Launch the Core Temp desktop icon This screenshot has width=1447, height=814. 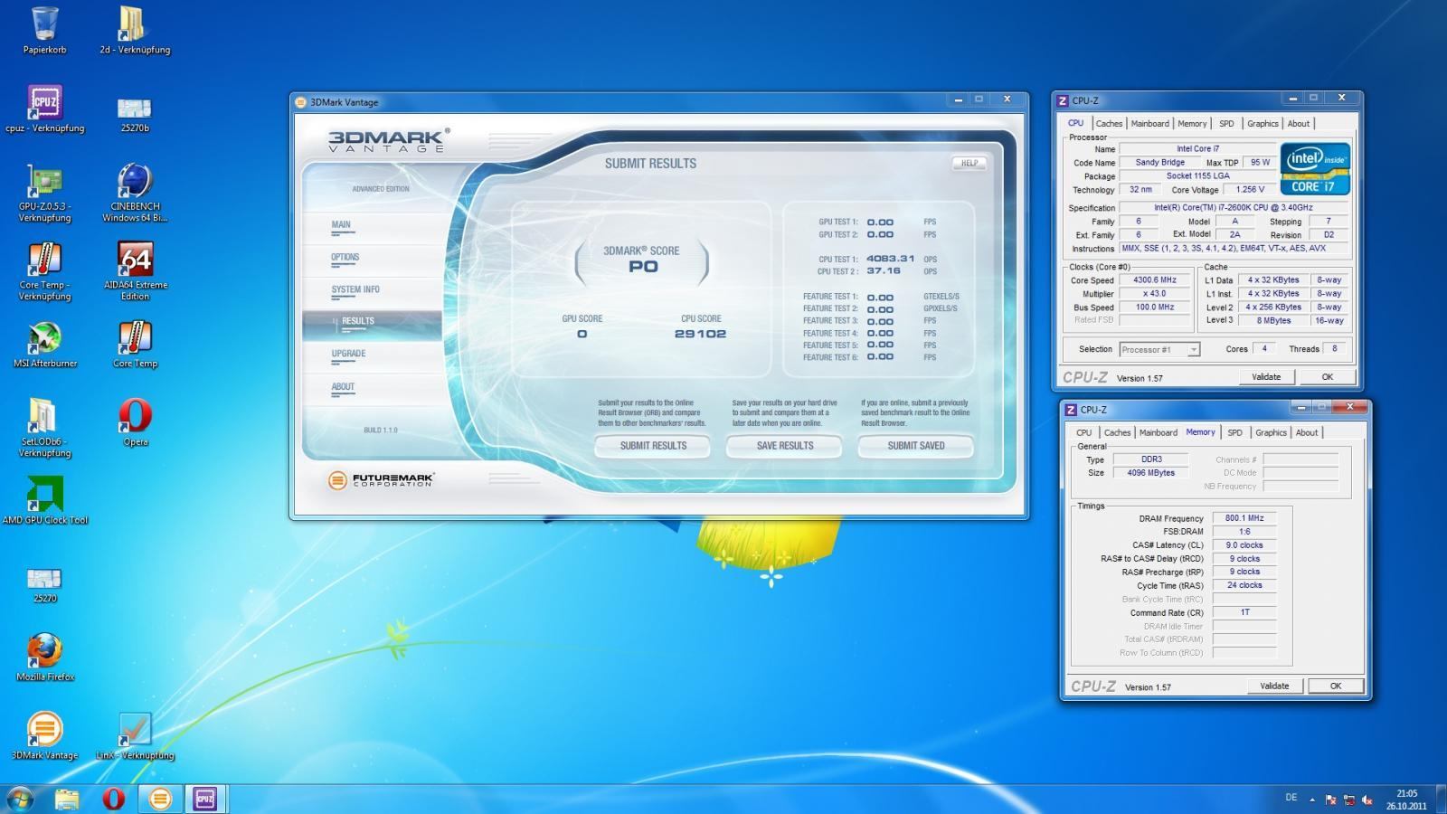point(135,345)
